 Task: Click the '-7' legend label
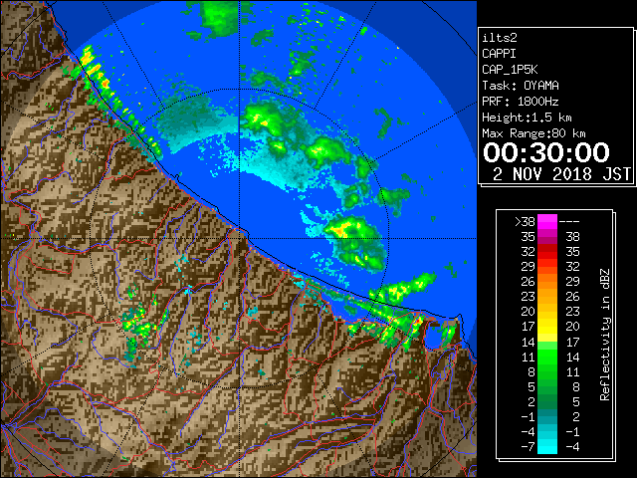(x=528, y=447)
